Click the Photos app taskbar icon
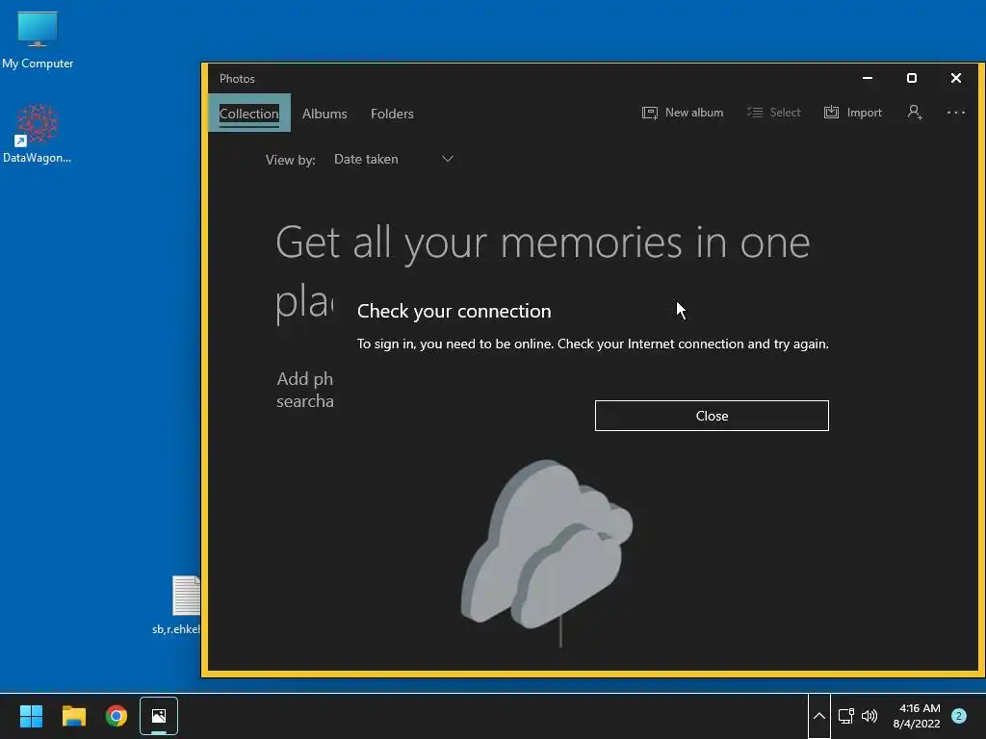The width and height of the screenshot is (986, 739). tap(159, 716)
